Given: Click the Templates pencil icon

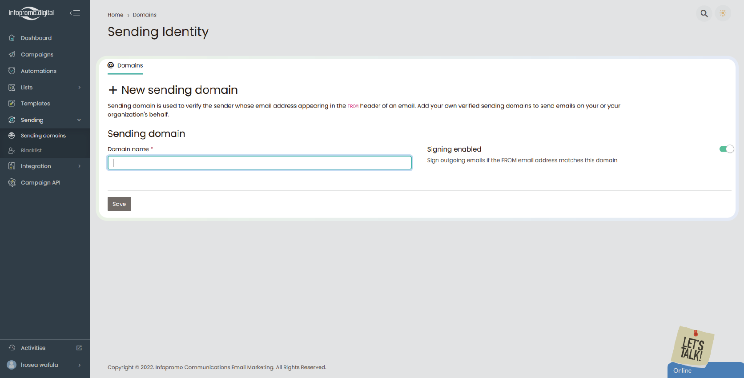Looking at the screenshot, I should tap(12, 103).
